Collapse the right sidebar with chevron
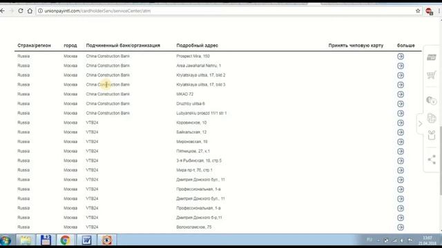 click(x=420, y=124)
